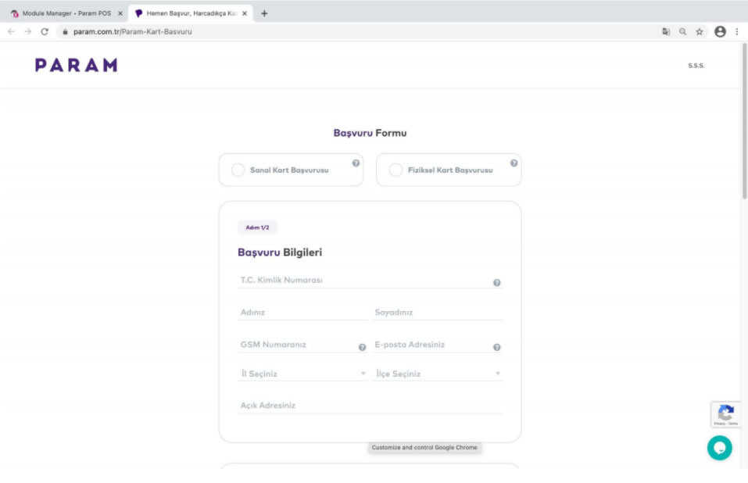
Task: Go back in browser history
Action: point(12,31)
